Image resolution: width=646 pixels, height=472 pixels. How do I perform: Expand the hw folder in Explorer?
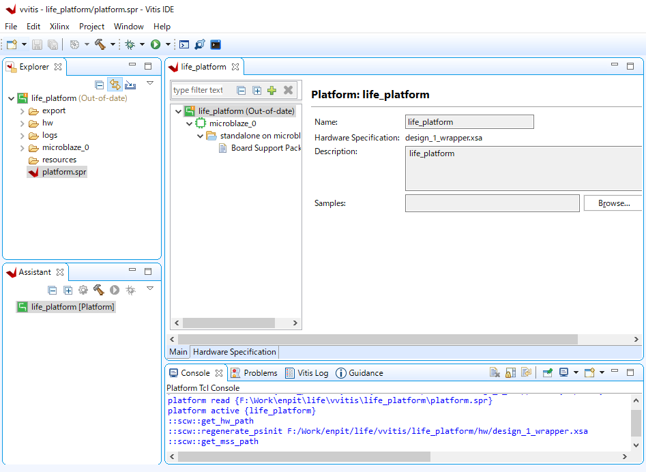pyautogui.click(x=23, y=123)
